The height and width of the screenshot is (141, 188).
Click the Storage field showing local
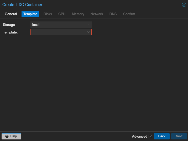coord(61,25)
